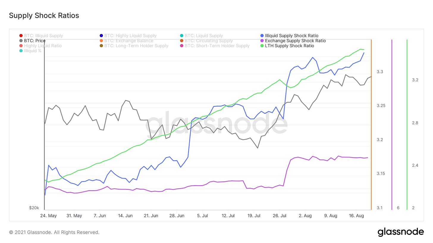Toggle BTC: Price series in legend
Image resolution: width=433 pixels, height=243 pixels.
click(x=32, y=41)
